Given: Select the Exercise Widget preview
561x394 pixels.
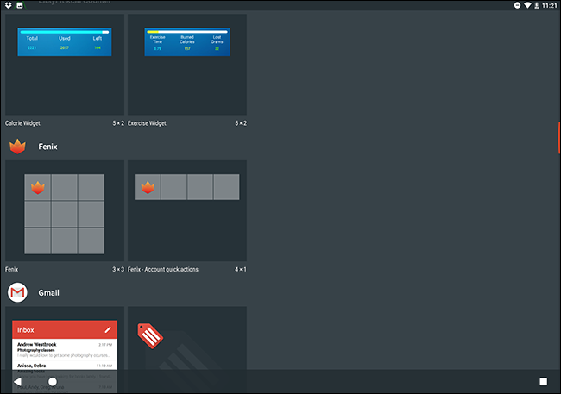Looking at the screenshot, I should click(187, 65).
